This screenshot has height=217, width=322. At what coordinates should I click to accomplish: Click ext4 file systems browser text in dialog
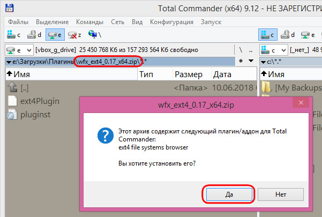(x=153, y=147)
